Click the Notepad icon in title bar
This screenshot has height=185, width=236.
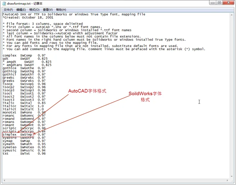pos(4,3)
